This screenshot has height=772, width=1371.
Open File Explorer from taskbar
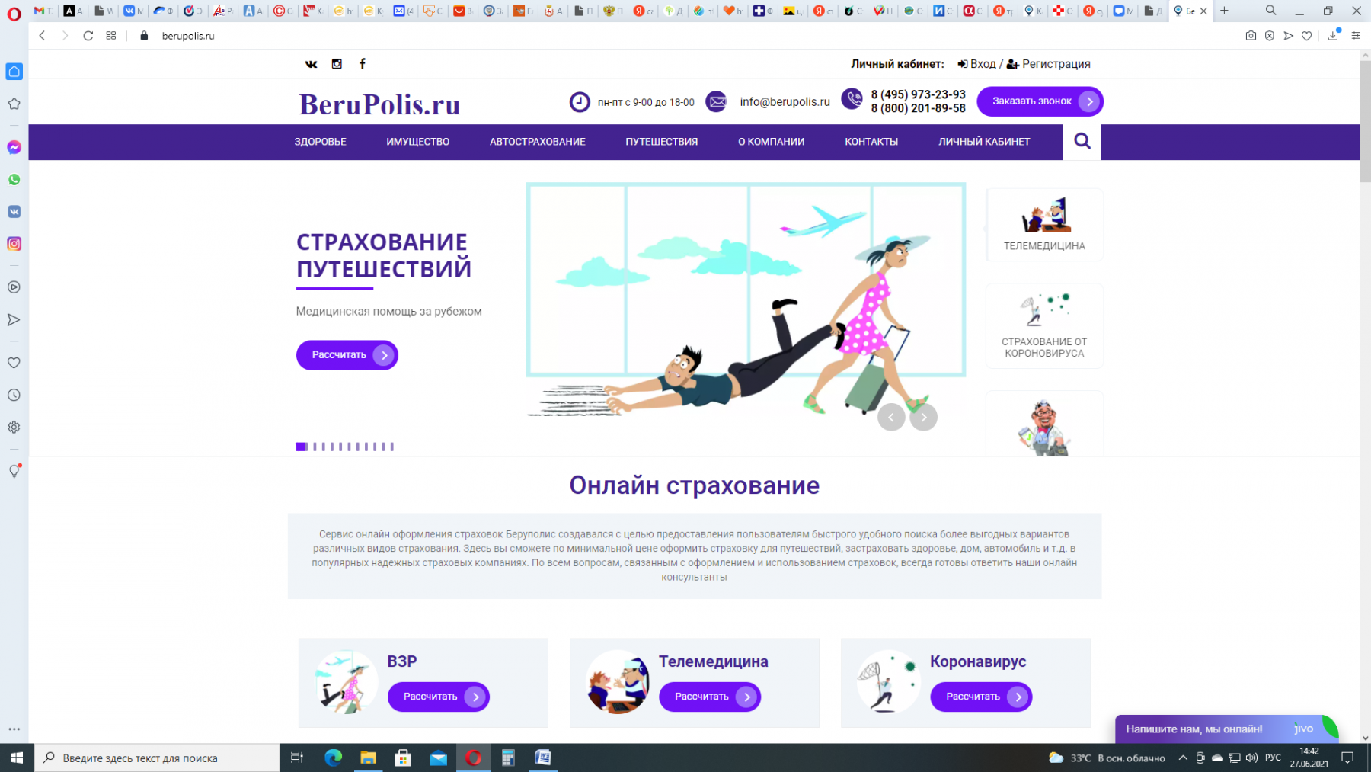pos(368,758)
